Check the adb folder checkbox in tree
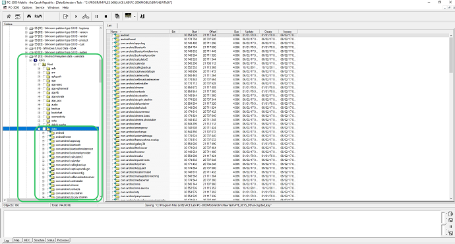This screenshot has height=244, width=455. tap(44, 69)
